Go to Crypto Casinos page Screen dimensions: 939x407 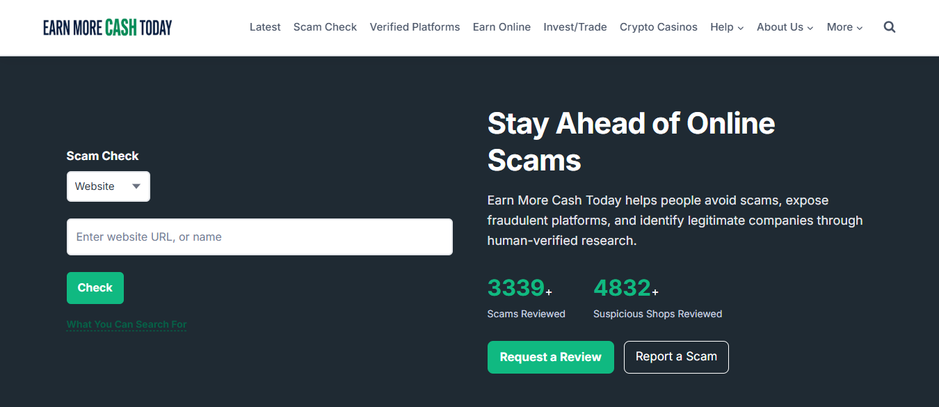click(x=658, y=27)
